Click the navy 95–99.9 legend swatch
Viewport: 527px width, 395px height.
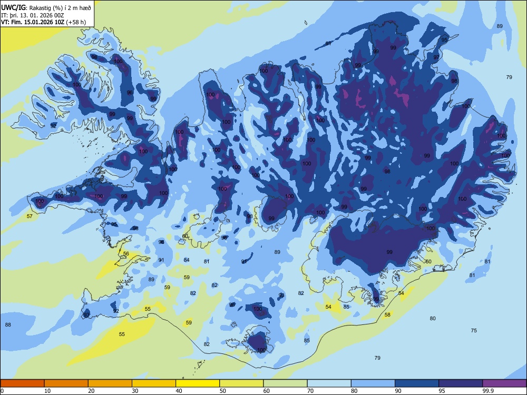tap(461, 383)
